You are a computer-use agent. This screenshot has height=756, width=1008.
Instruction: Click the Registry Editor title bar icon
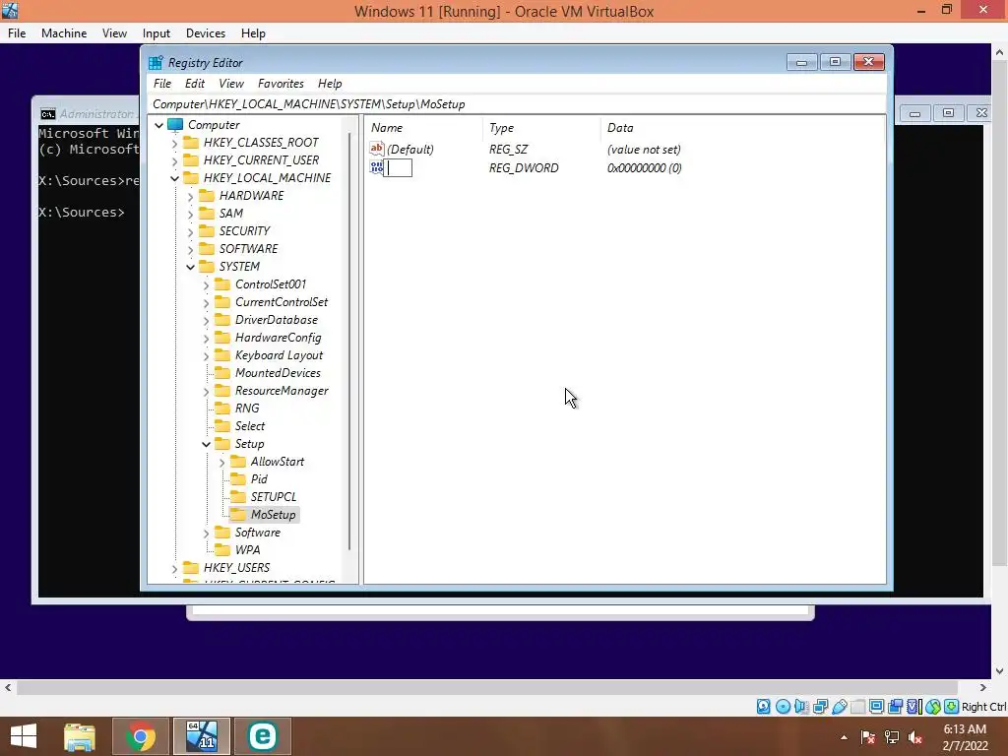tap(157, 62)
